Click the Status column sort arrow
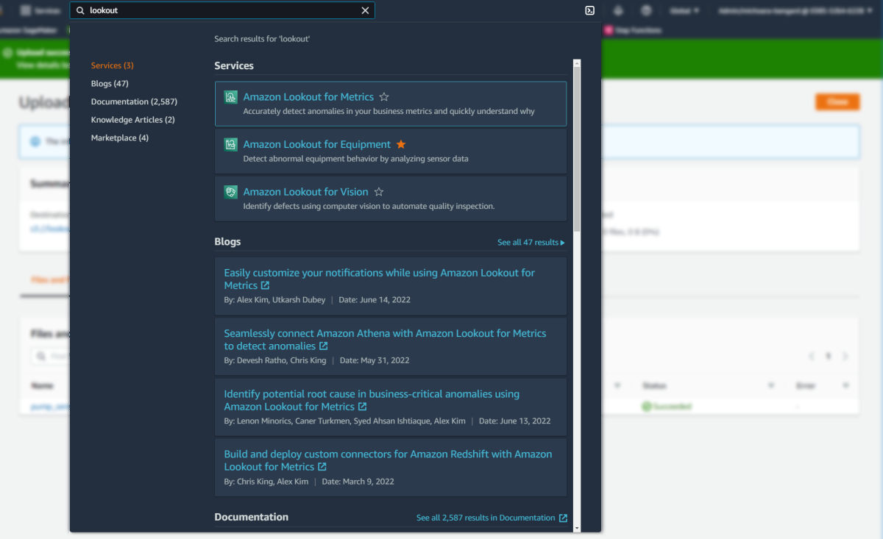The image size is (883, 539). (x=771, y=385)
